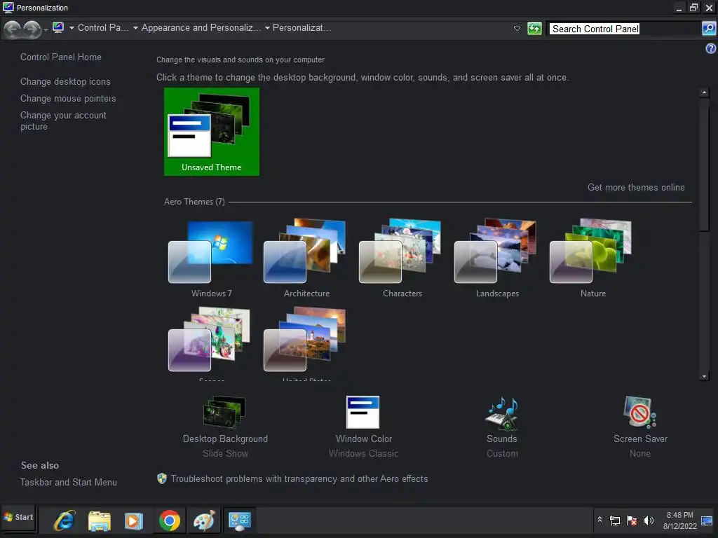
Task: Launch Google Chrome from taskbar
Action: tap(170, 520)
